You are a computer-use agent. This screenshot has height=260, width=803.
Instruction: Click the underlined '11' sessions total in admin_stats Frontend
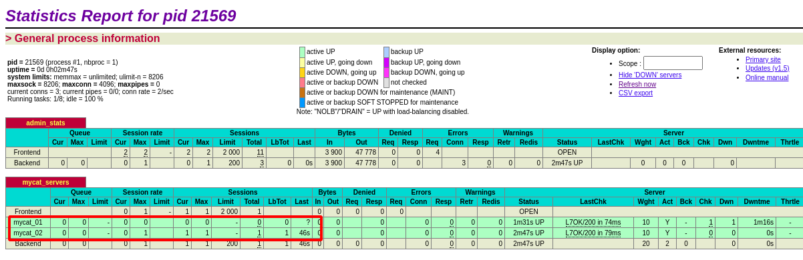tap(261, 153)
